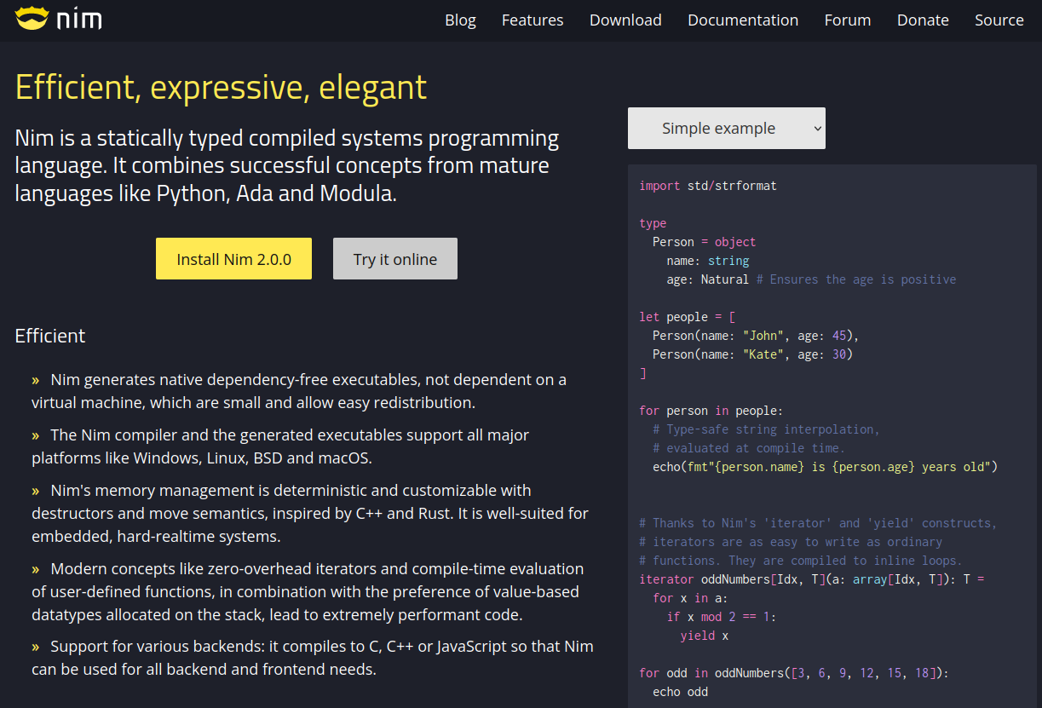Visit the Forum link
This screenshot has height=708, width=1042.
coord(848,20)
